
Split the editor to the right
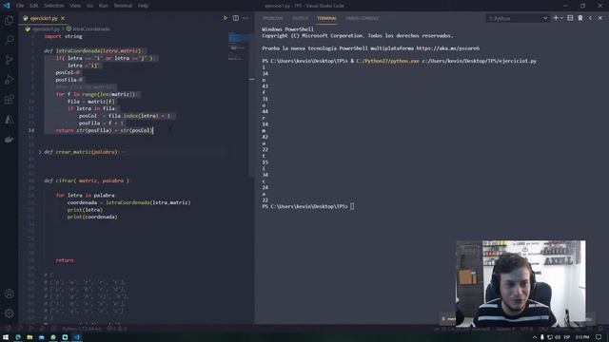(236, 18)
